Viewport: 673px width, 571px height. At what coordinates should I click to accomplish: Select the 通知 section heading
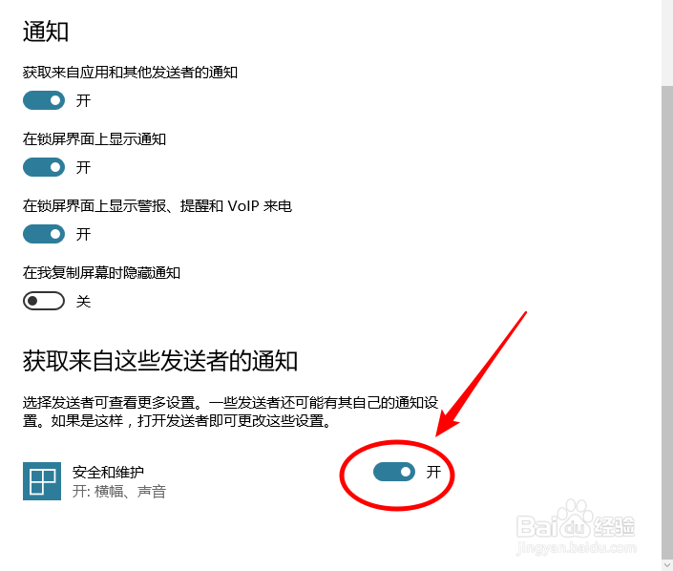click(x=46, y=32)
